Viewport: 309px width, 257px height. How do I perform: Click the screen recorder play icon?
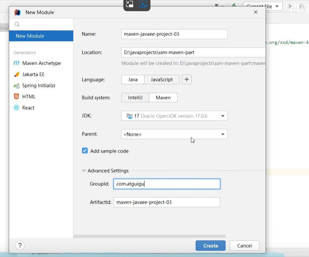pyautogui.click(x=143, y=4)
